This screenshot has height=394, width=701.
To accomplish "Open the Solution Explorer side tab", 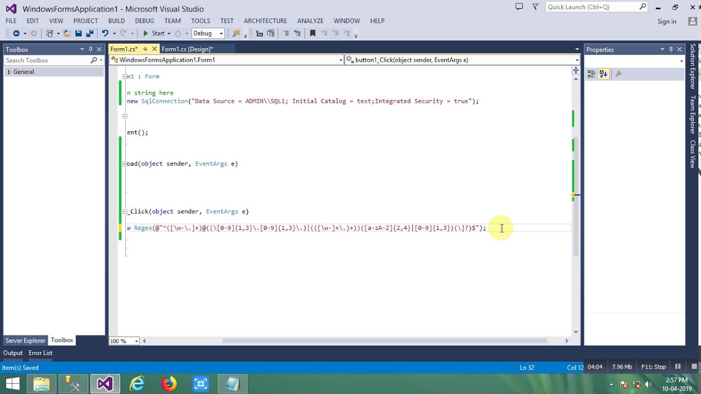I will tap(693, 67).
